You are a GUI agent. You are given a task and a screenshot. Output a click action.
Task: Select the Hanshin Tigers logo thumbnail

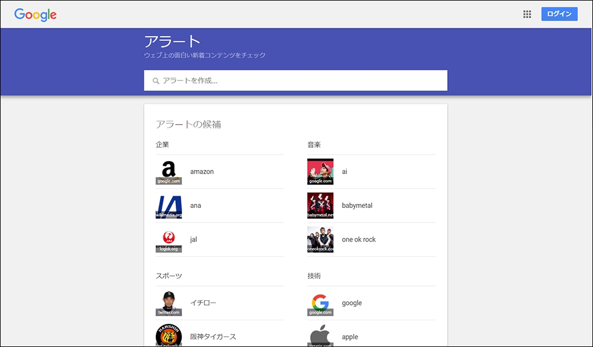click(168, 335)
